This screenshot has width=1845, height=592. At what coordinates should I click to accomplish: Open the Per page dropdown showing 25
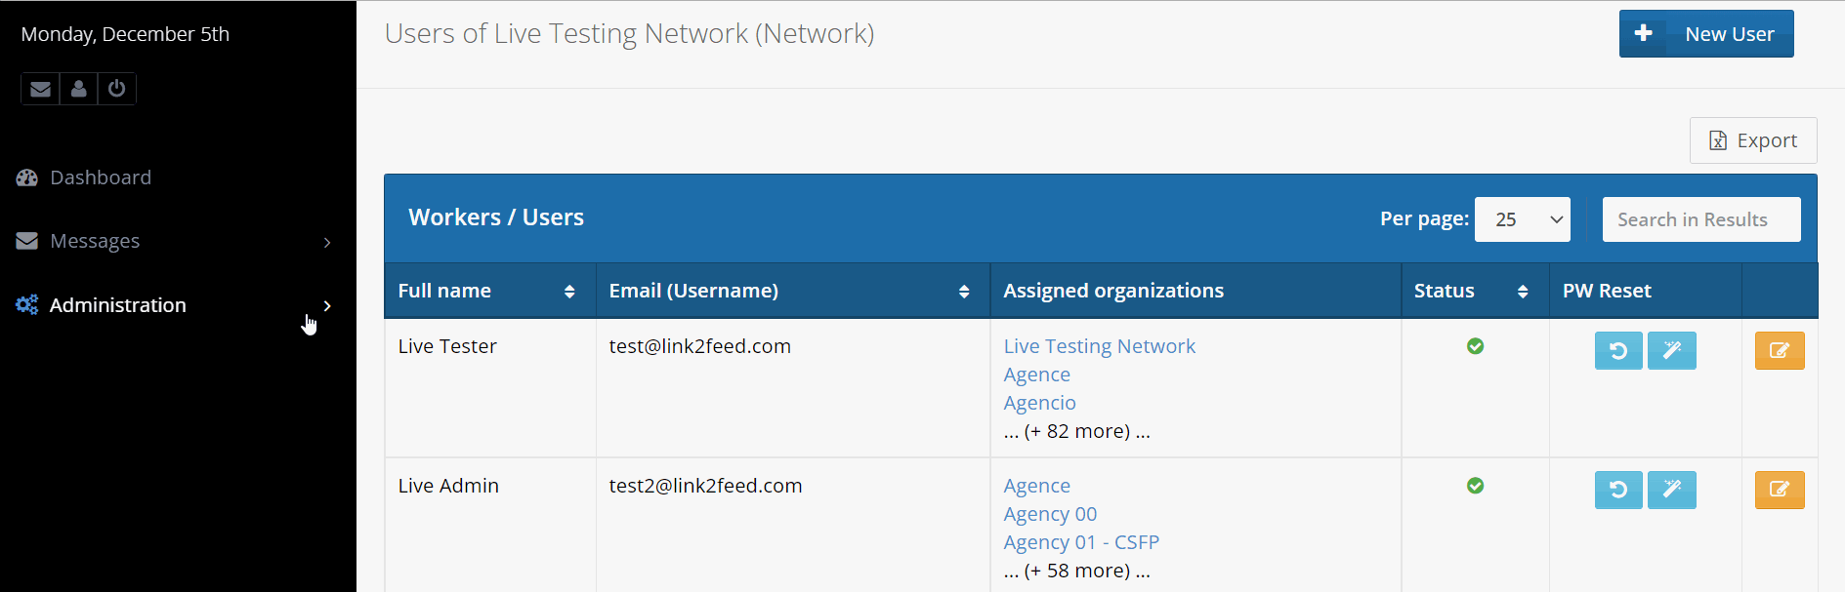pos(1522,218)
